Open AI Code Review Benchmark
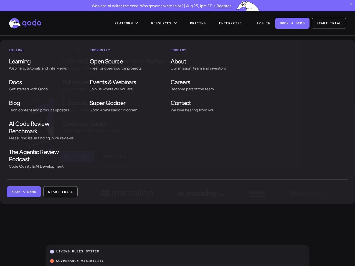Viewport: 355px width, 266px height. coord(29,127)
